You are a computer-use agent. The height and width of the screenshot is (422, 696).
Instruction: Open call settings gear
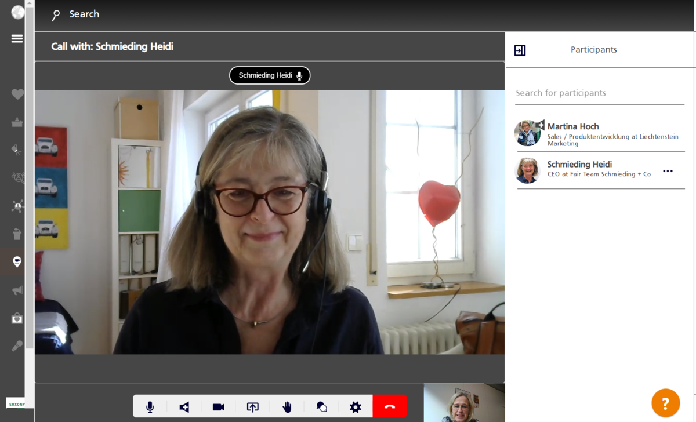click(x=356, y=407)
